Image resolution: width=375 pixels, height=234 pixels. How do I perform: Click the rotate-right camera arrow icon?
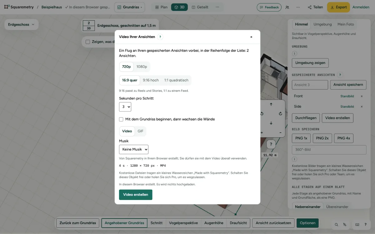point(280,114)
